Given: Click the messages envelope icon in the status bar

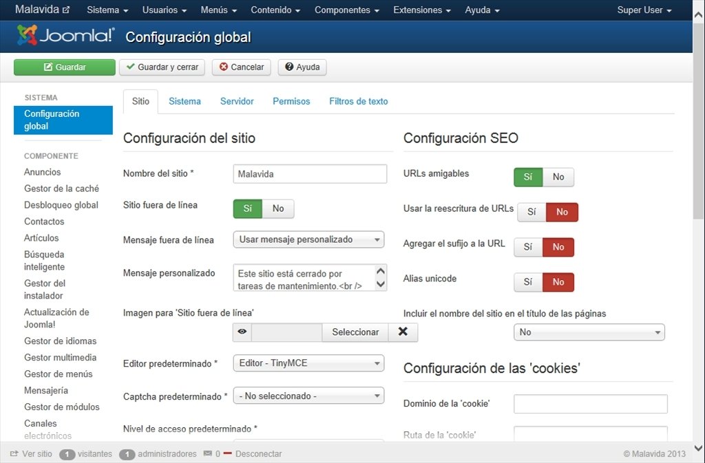Looking at the screenshot, I should (x=208, y=453).
